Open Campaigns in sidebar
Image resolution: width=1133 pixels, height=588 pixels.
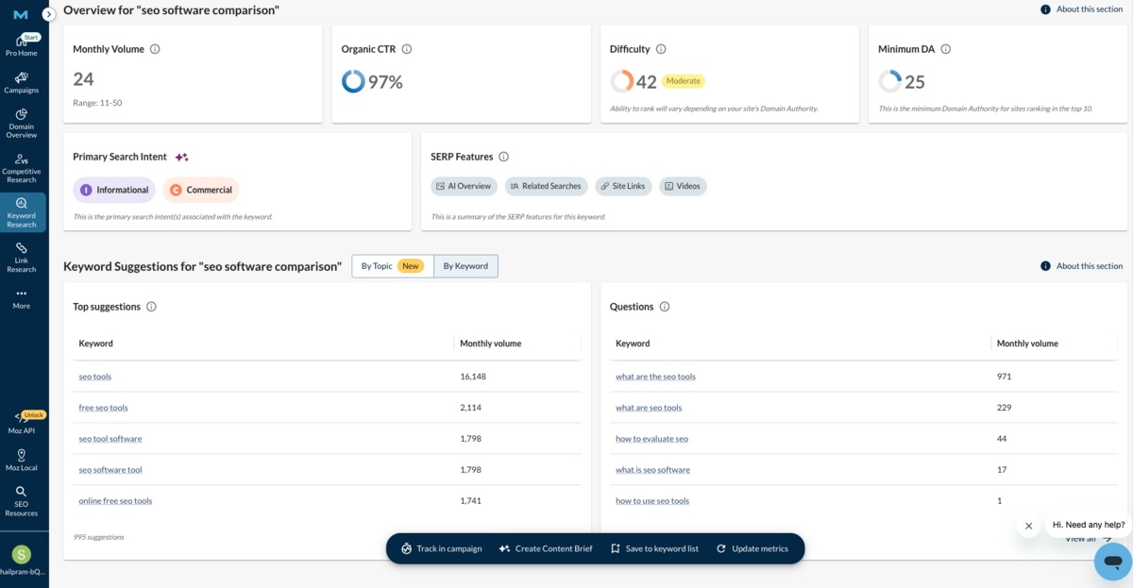pyautogui.click(x=22, y=83)
